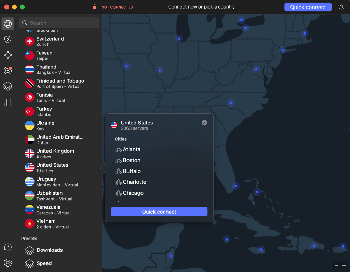Zoom out the map with minus
The image size is (350, 272).
pyautogui.click(x=336, y=265)
